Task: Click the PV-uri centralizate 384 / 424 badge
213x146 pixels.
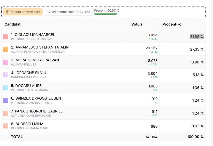Action: (x=68, y=12)
